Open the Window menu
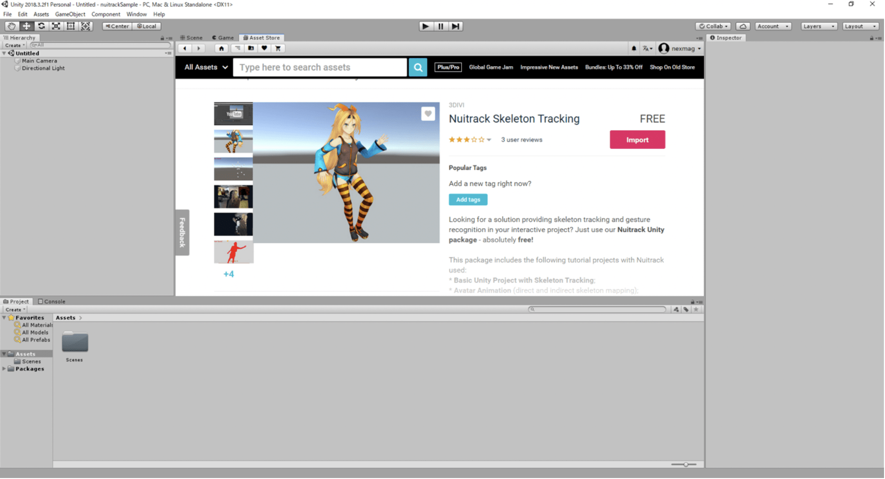 click(x=137, y=14)
